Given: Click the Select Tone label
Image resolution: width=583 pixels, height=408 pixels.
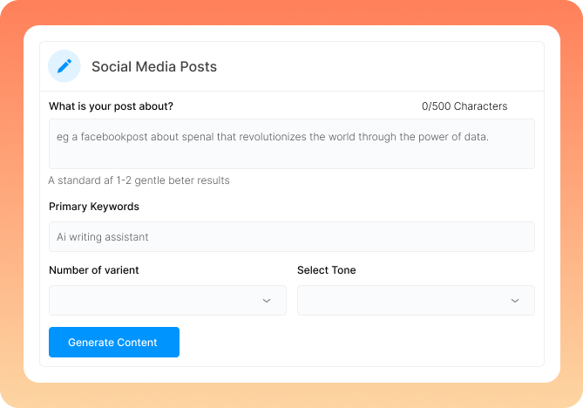Looking at the screenshot, I should coord(326,270).
